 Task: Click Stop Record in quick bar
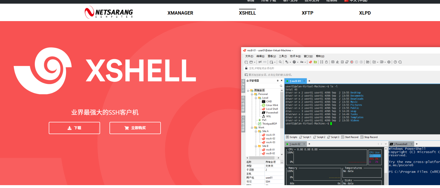click(369, 137)
